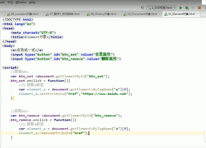The image size is (206, 148).
Task: Collapse the <head> fold marker in gutter
Action: coord(1,28)
